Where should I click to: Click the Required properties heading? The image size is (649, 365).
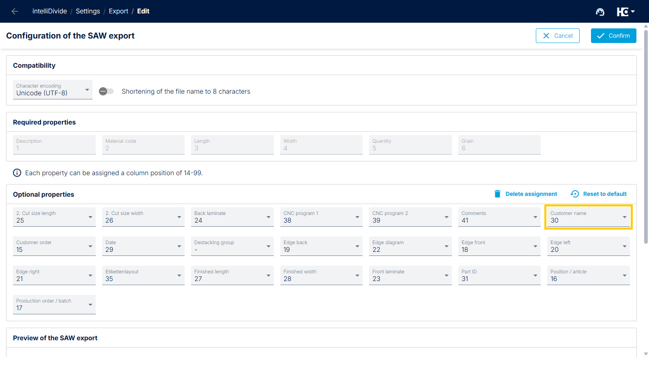[44, 122]
